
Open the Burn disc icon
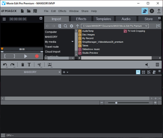coord(152,11)
